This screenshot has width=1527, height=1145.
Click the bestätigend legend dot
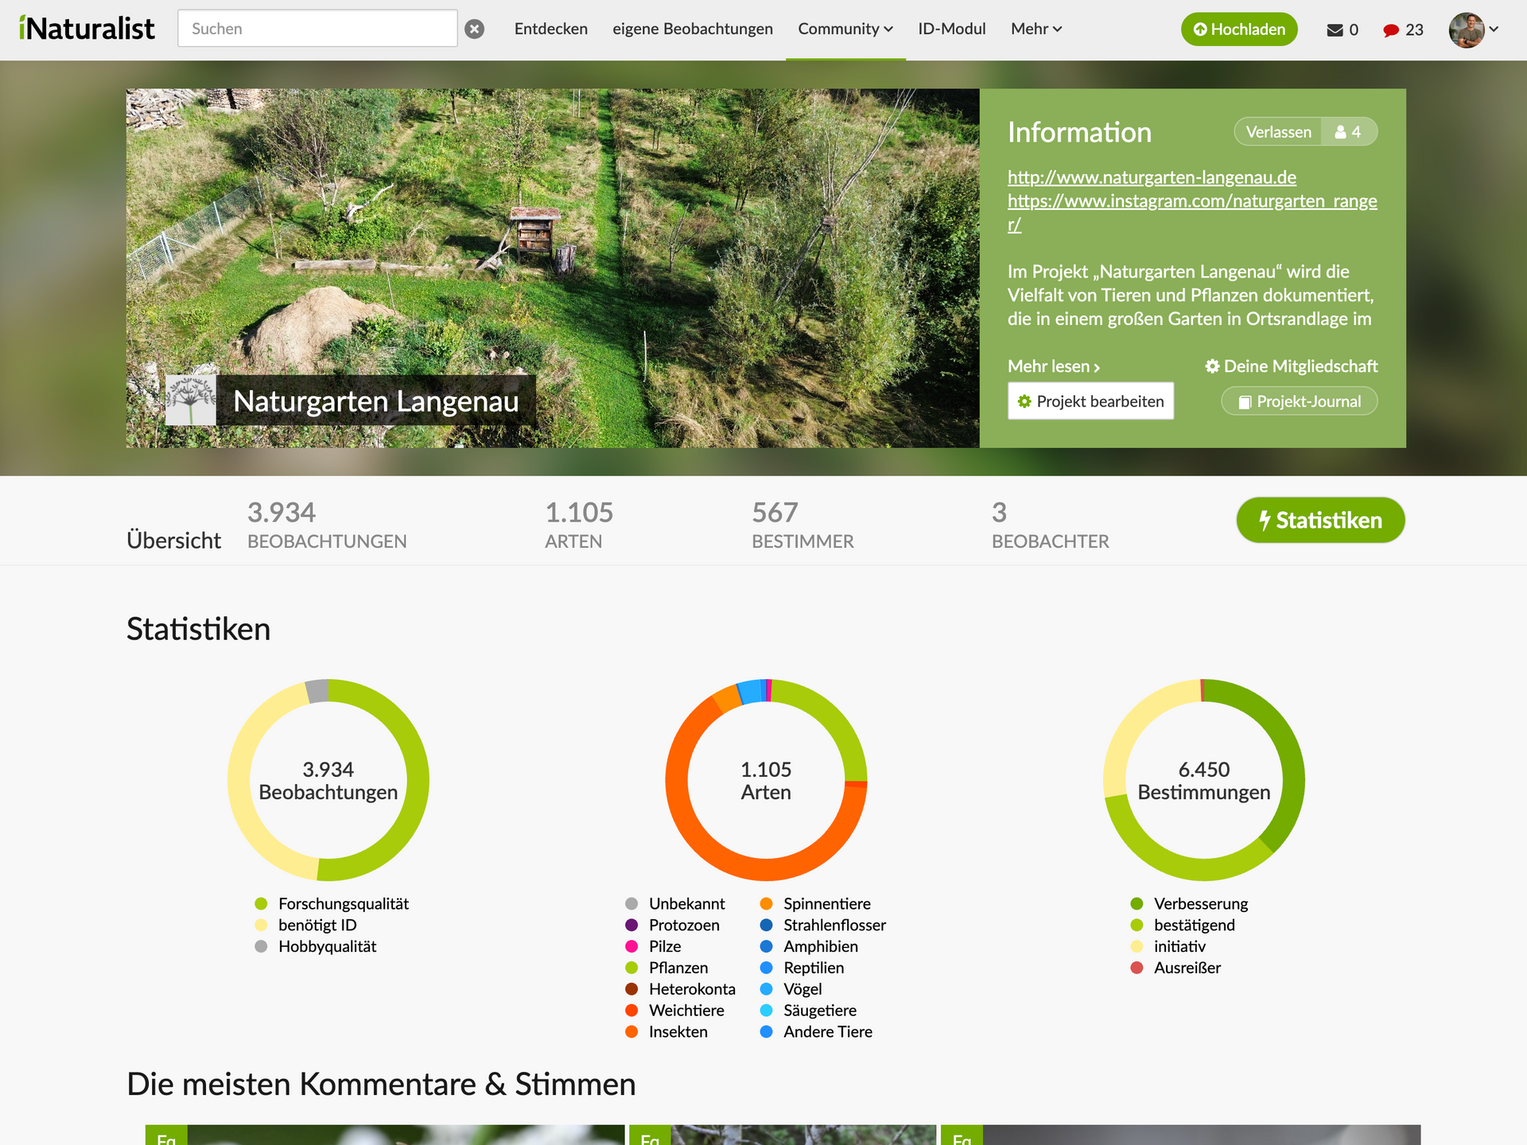pos(1137,926)
